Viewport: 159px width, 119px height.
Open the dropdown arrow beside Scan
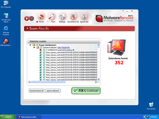[x=48, y=22]
